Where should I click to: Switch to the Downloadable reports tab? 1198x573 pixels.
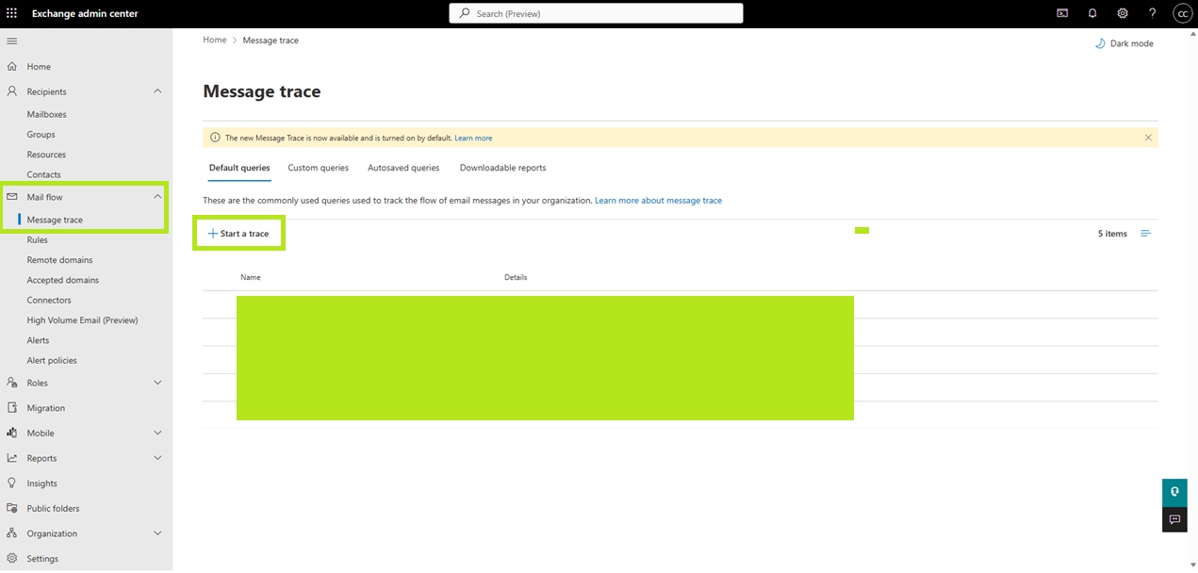(502, 168)
